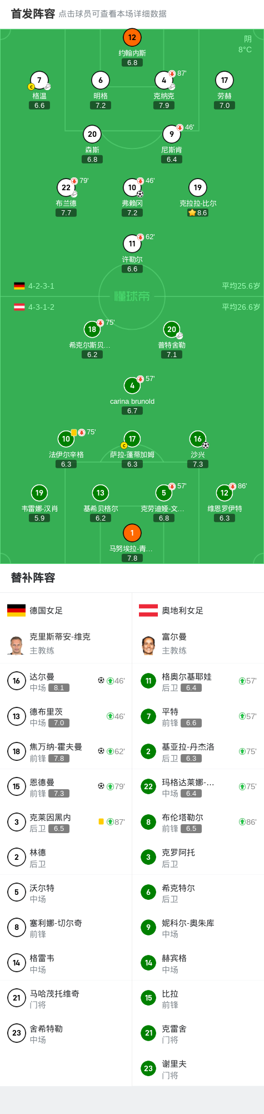This screenshot has width=264, height=1114.
Task: Select 许勒尔 number 11 player circle
Action: [x=132, y=244]
